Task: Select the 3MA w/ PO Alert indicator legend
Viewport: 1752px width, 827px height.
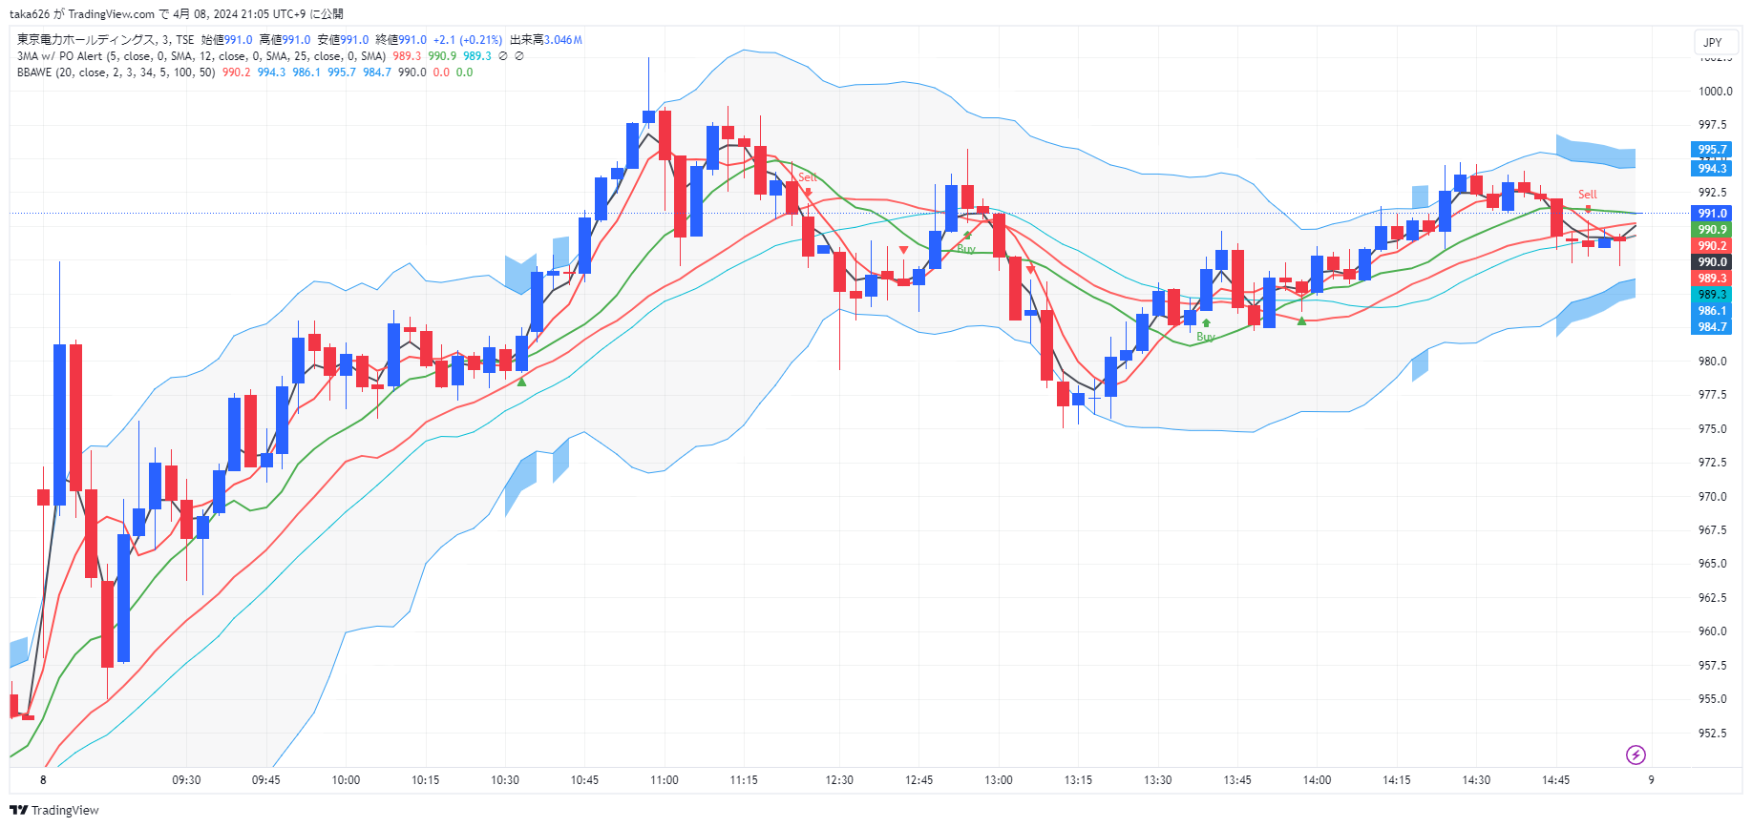Action: [59, 56]
